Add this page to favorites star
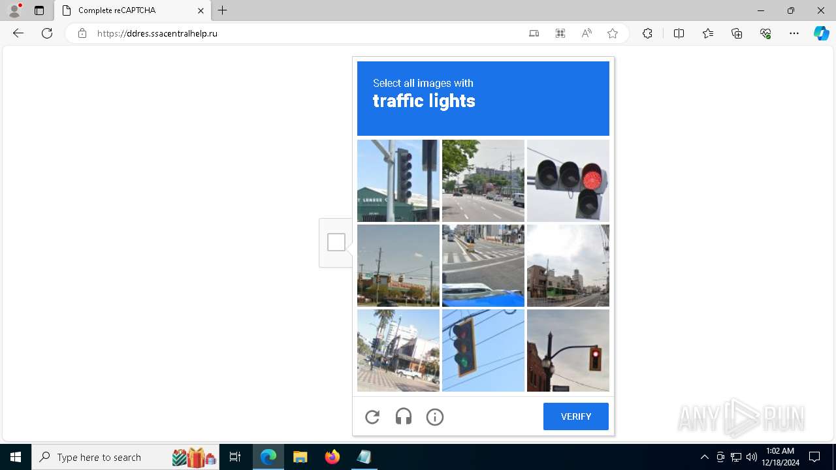Image resolution: width=836 pixels, height=470 pixels. click(x=613, y=33)
